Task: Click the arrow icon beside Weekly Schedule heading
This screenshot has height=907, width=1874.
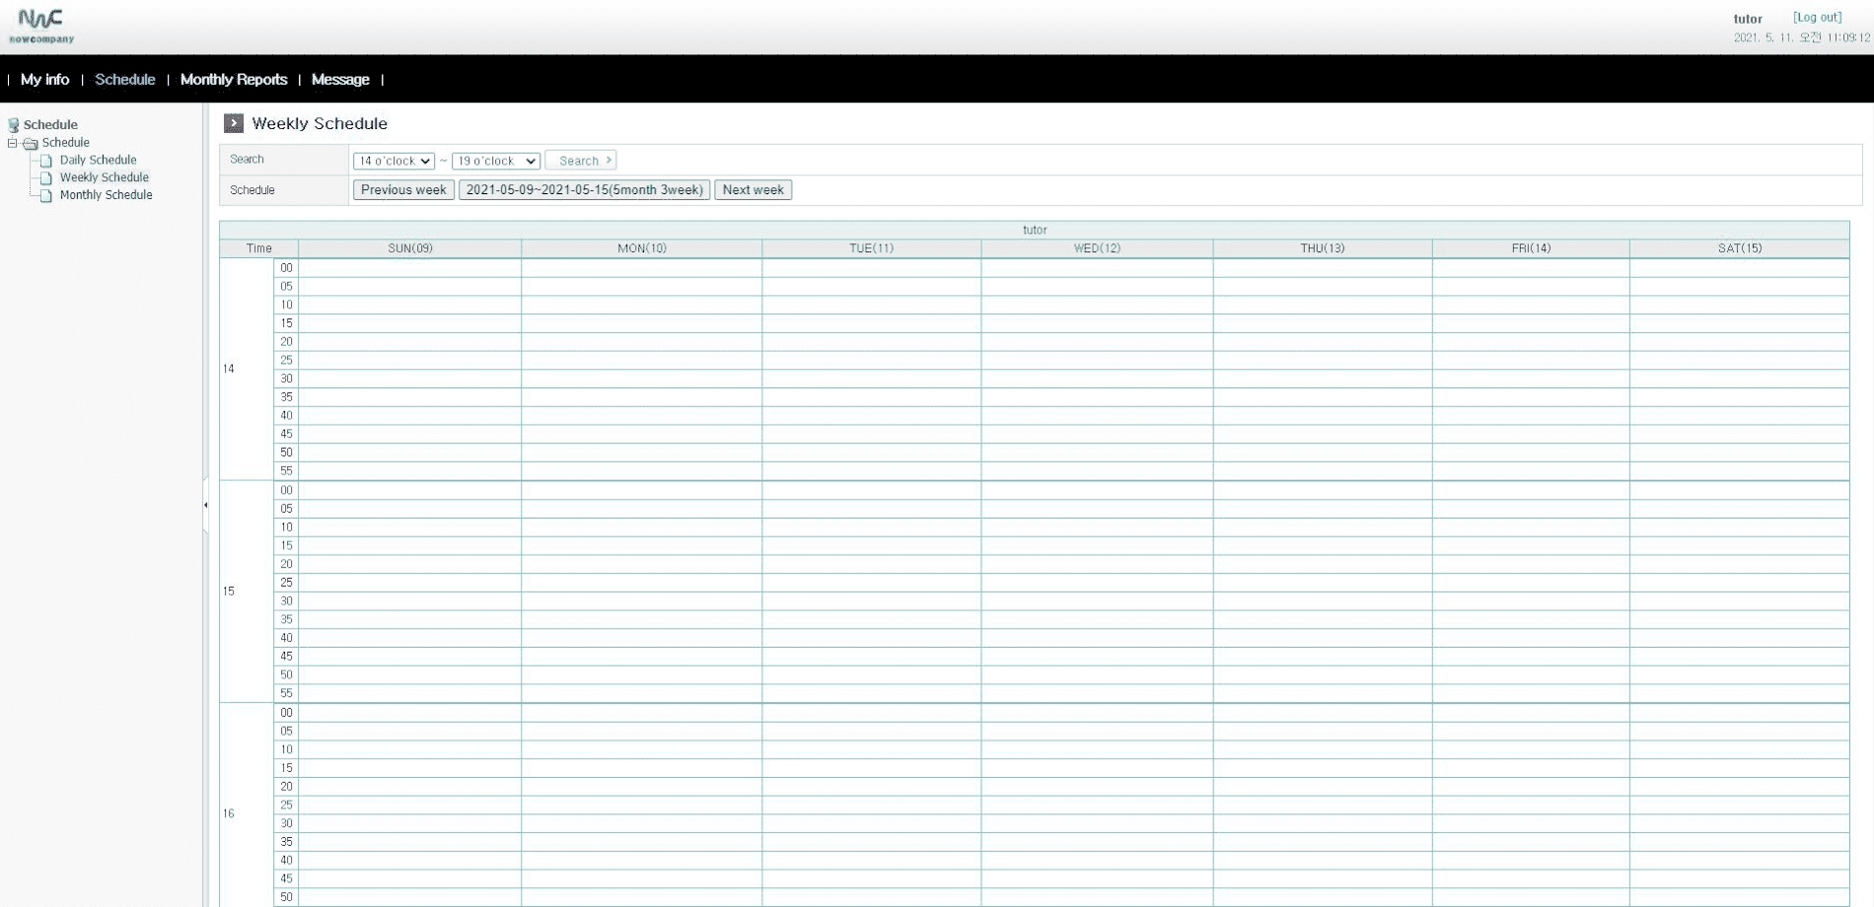Action: 234,123
